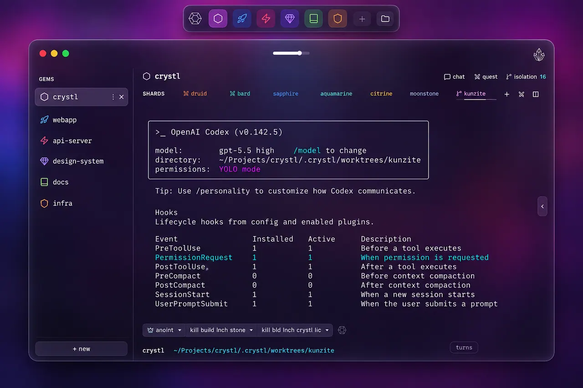The width and height of the screenshot is (583, 388).
Task: Click the YOLO mode permissions text
Action: (240, 169)
